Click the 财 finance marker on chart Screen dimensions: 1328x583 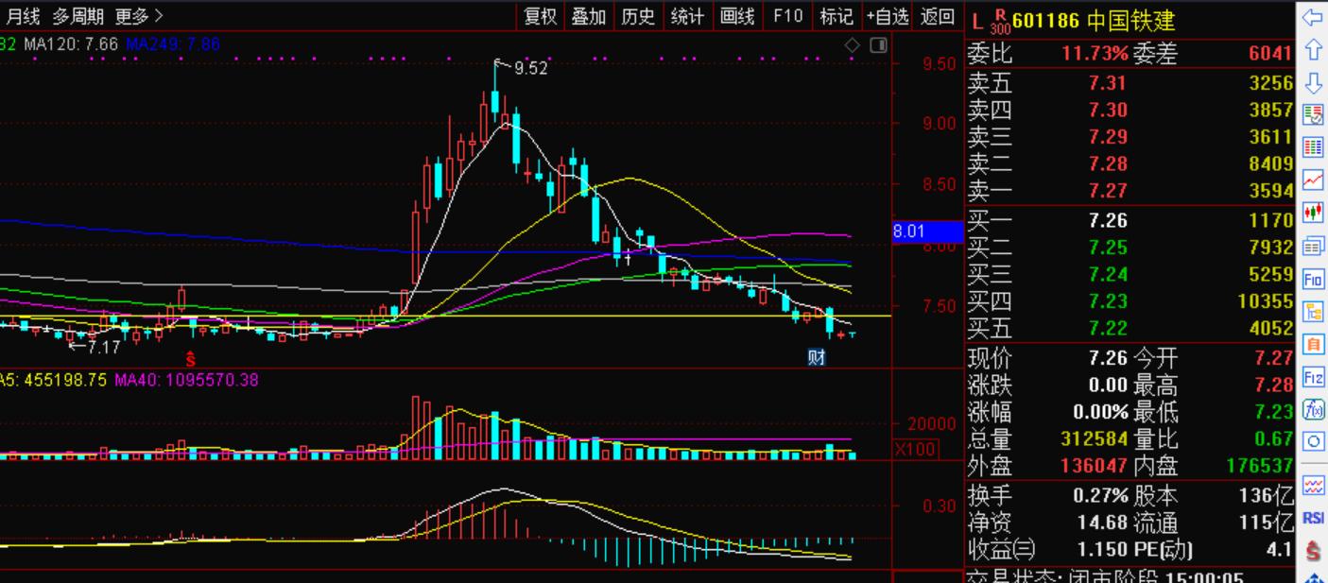pos(817,357)
